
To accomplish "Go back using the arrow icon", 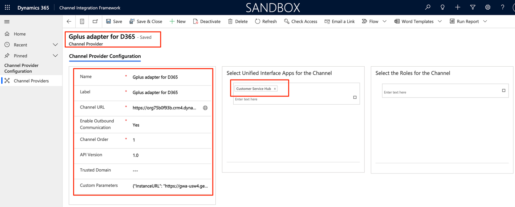I will tap(69, 21).
